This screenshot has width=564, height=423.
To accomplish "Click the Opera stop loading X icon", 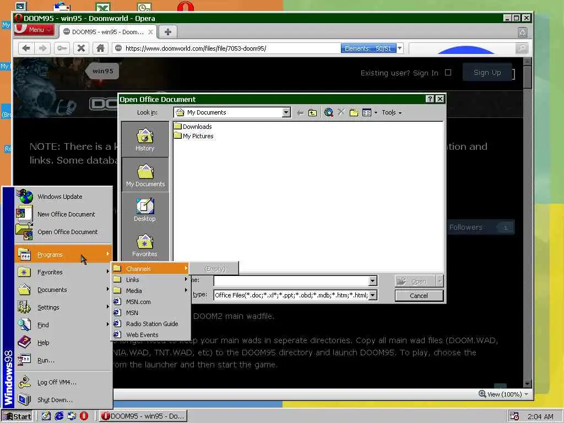I will point(81,48).
